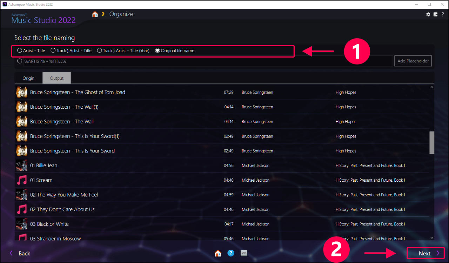Select 'Bruce Springsteen - This Is Your Sword' row
The height and width of the screenshot is (263, 449).
coord(222,151)
